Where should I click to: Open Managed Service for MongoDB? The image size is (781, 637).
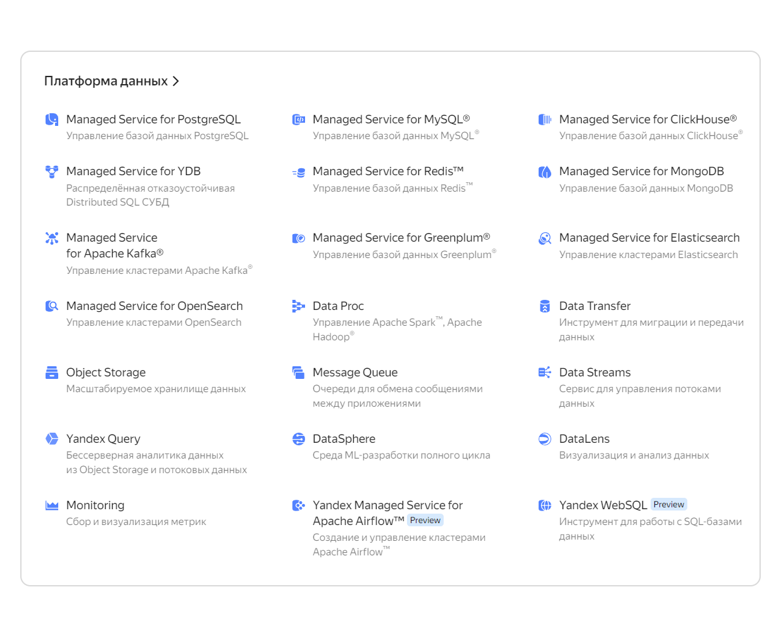click(641, 171)
